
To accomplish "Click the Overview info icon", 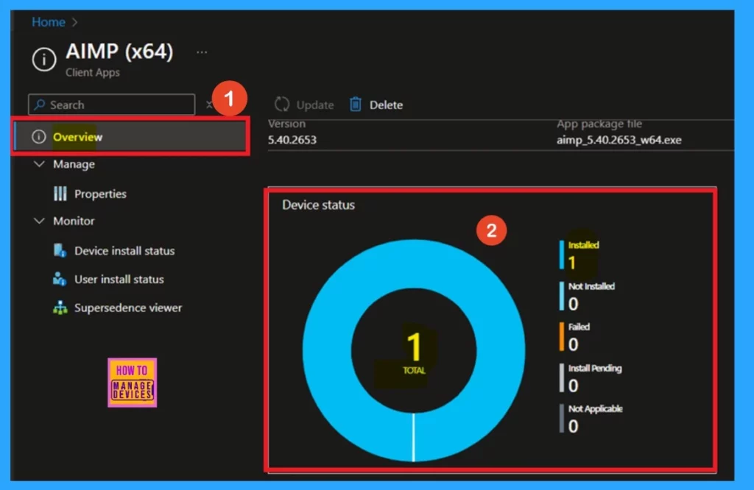I will click(x=38, y=137).
